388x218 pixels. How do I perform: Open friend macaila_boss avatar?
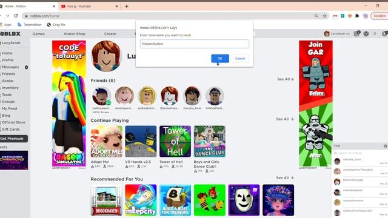click(192, 96)
